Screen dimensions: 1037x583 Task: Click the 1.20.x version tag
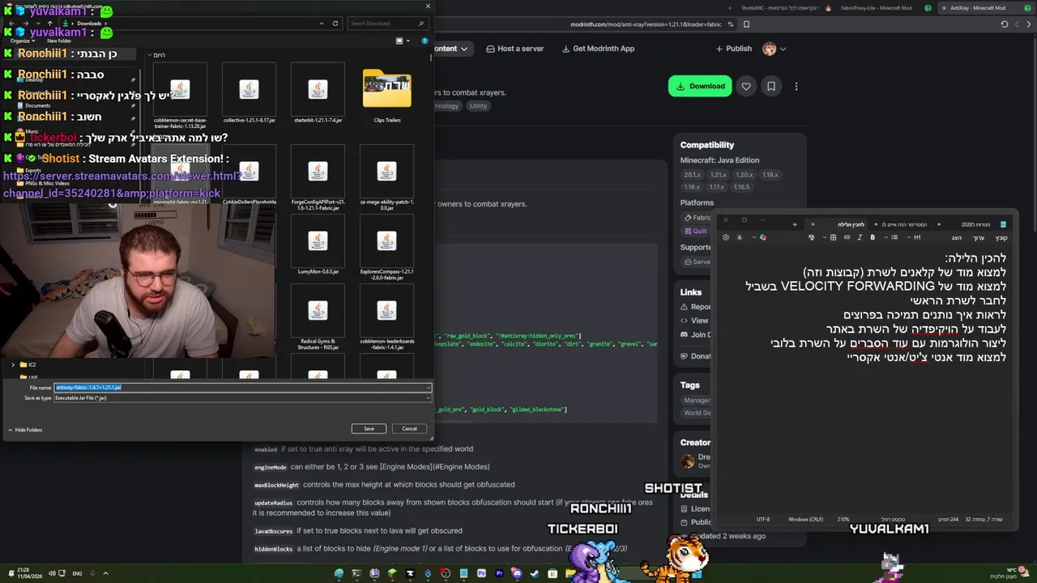pyautogui.click(x=745, y=175)
